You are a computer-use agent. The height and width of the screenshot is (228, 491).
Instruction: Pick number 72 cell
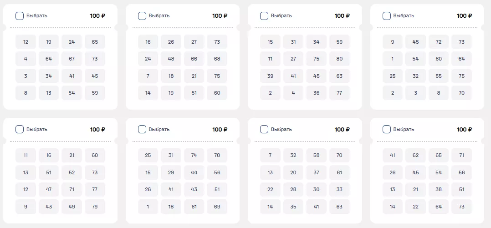pos(439,42)
